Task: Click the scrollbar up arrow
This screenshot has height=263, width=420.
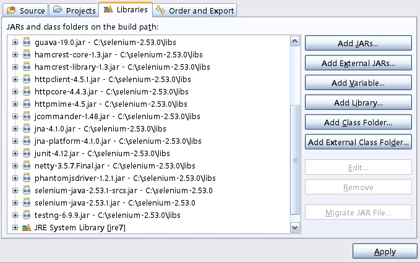Action: coord(295,41)
